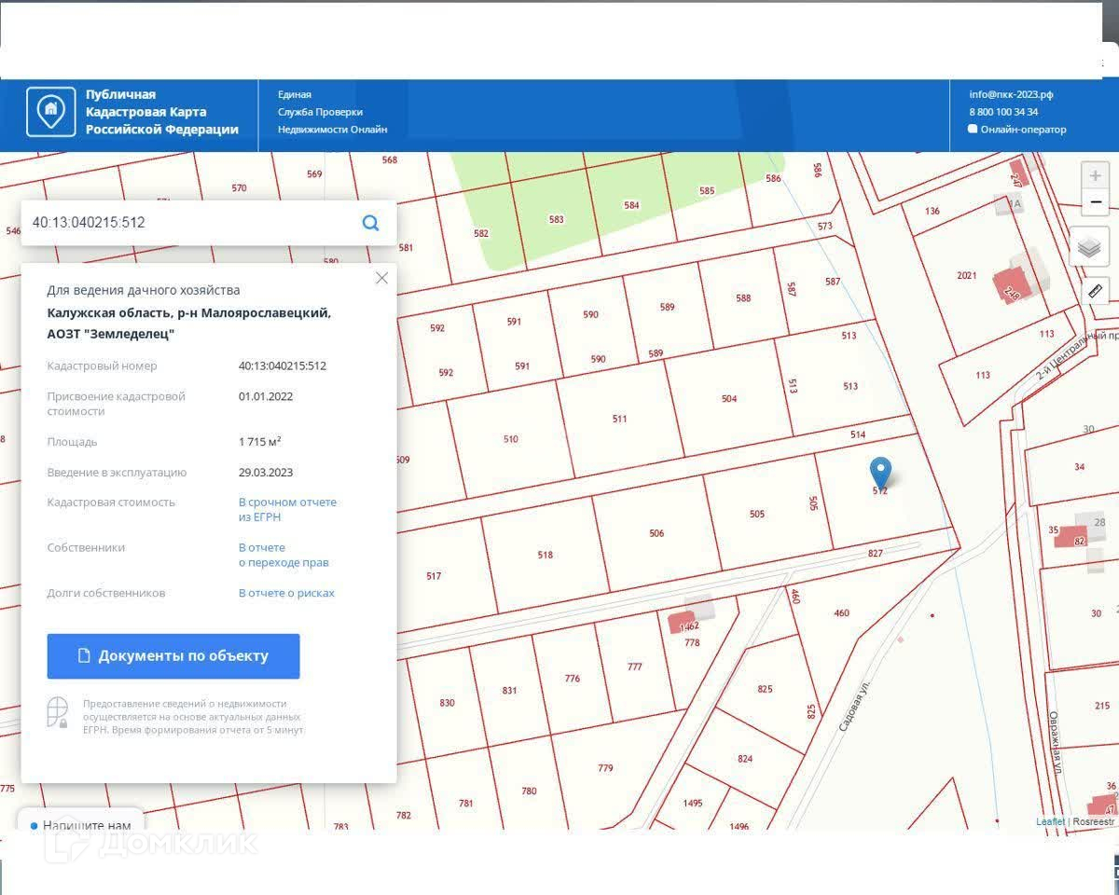This screenshot has height=895, width=1119.
Task: Click the Документы по объекту button
Action: click(x=173, y=656)
